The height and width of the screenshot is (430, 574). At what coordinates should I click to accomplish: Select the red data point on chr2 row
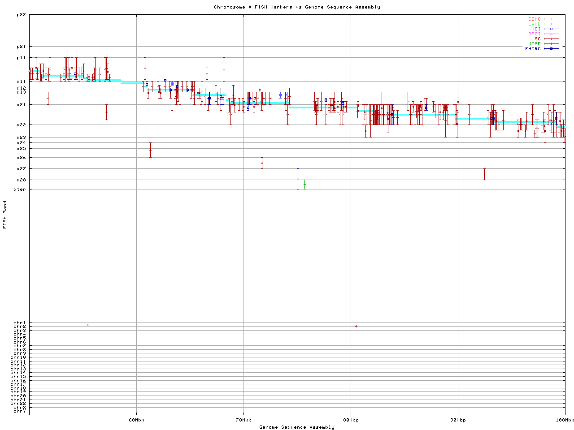click(356, 326)
